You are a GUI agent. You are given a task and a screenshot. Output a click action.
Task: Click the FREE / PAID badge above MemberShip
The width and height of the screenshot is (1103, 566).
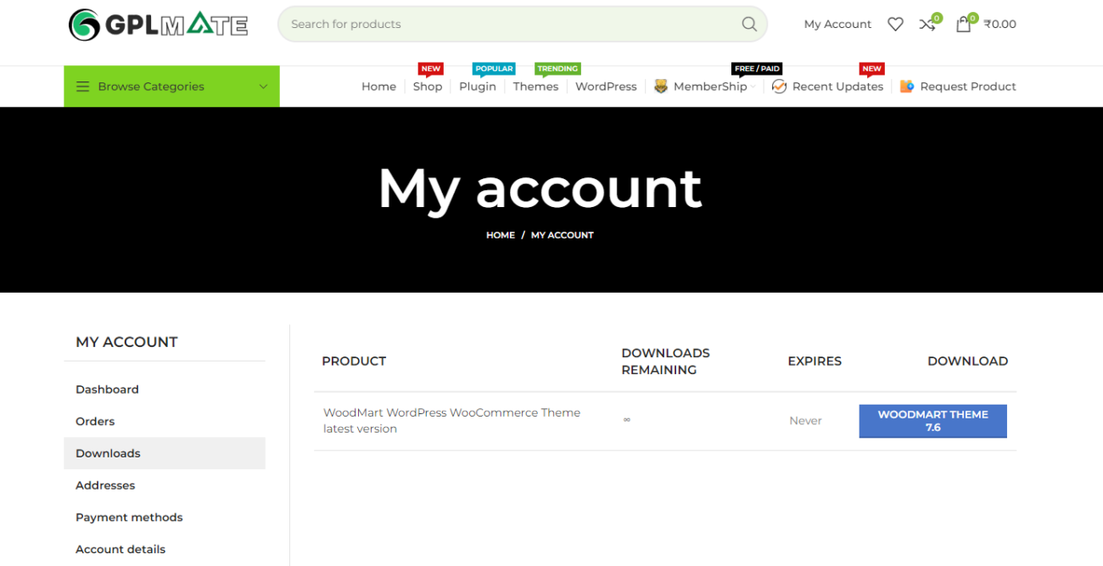point(757,69)
